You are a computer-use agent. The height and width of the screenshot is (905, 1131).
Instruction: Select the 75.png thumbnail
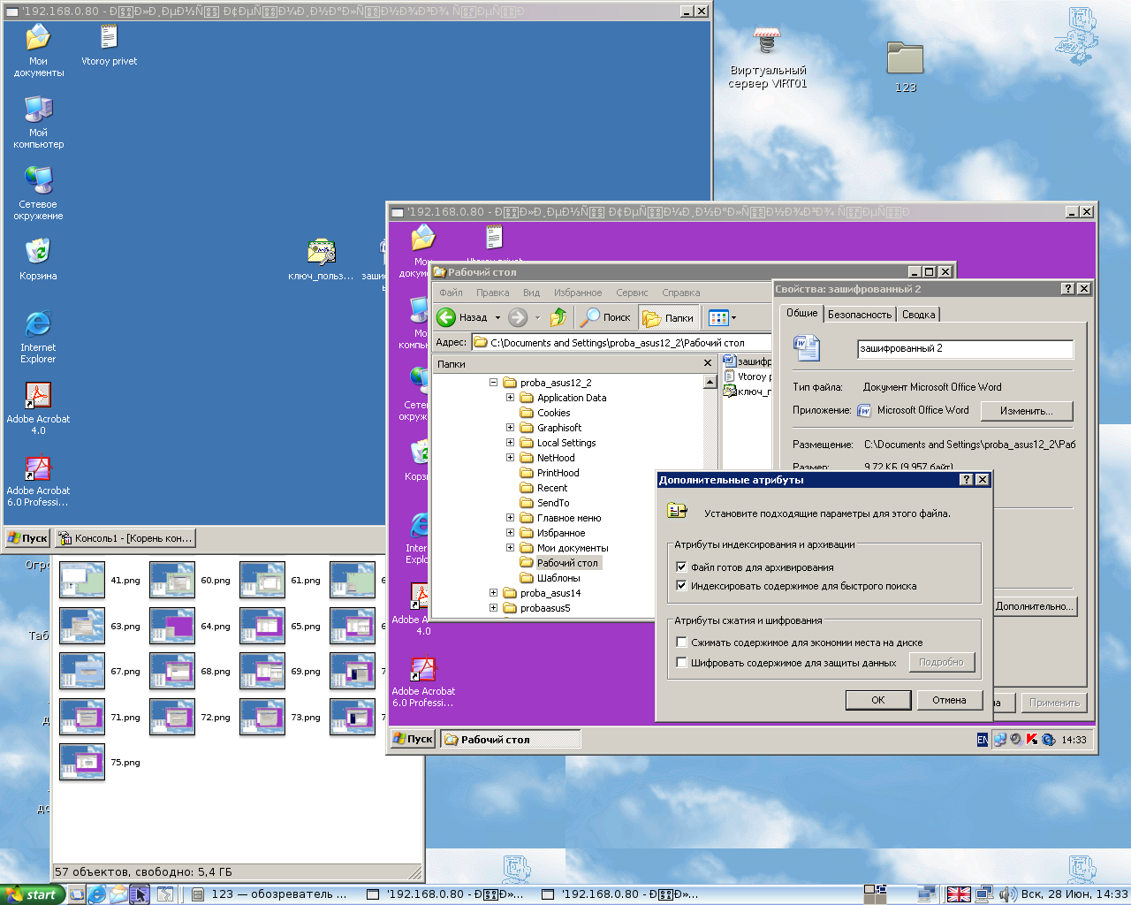(82, 762)
